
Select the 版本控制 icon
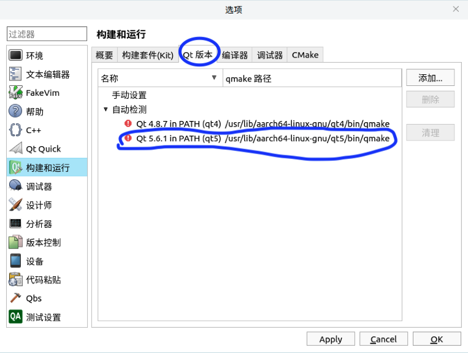pyautogui.click(x=15, y=242)
